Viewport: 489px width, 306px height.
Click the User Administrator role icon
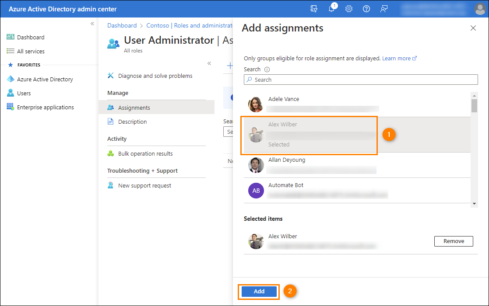point(113,44)
